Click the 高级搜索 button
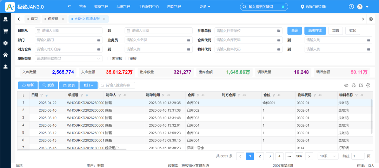379x168 pixels. click(315, 30)
